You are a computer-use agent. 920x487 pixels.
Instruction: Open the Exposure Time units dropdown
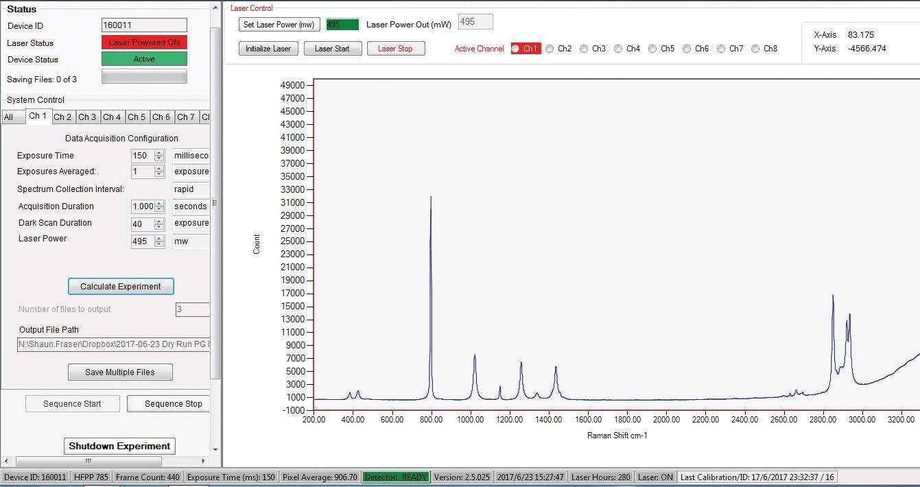(191, 156)
